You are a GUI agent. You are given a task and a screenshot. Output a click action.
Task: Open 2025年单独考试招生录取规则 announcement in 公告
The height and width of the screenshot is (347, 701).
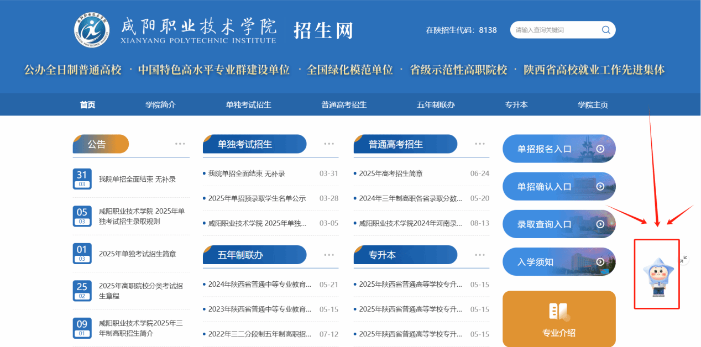coord(142,216)
